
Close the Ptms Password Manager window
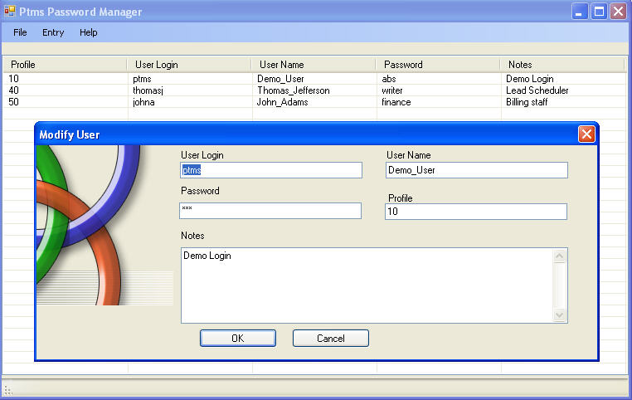point(618,12)
